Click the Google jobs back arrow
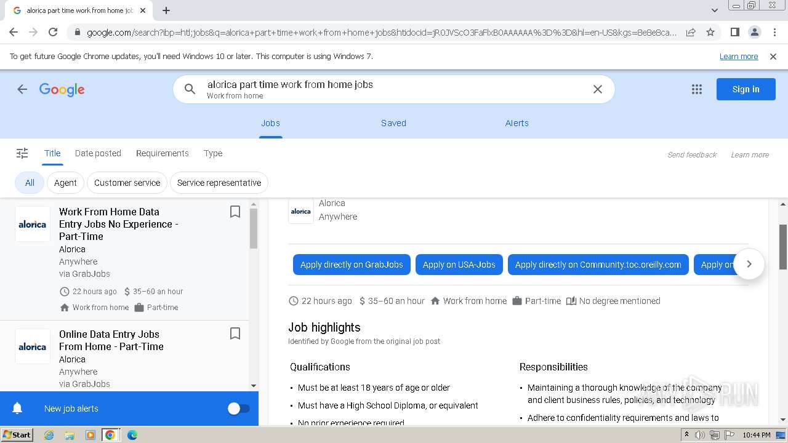This screenshot has width=788, height=443. point(22,89)
